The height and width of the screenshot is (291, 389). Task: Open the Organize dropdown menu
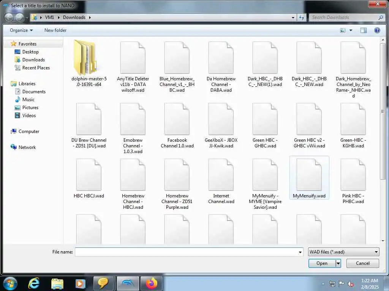pos(21,30)
